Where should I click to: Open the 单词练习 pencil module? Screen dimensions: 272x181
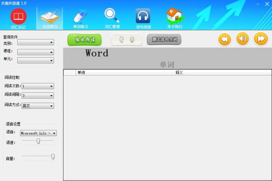click(x=81, y=19)
